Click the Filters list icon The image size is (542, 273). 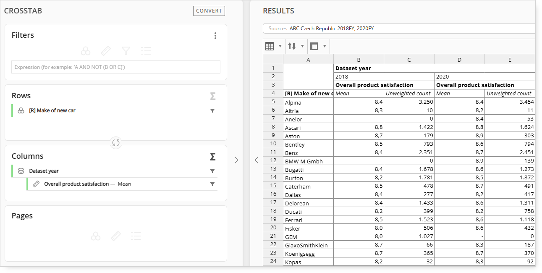[146, 51]
